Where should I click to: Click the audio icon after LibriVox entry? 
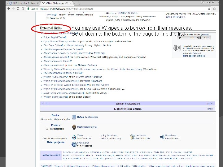(x=123, y=89)
